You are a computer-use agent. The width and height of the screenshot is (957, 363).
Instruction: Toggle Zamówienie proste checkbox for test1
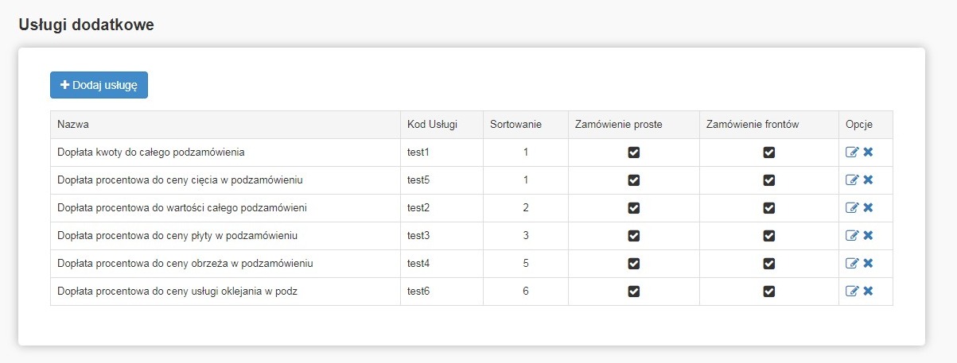pyautogui.click(x=634, y=153)
